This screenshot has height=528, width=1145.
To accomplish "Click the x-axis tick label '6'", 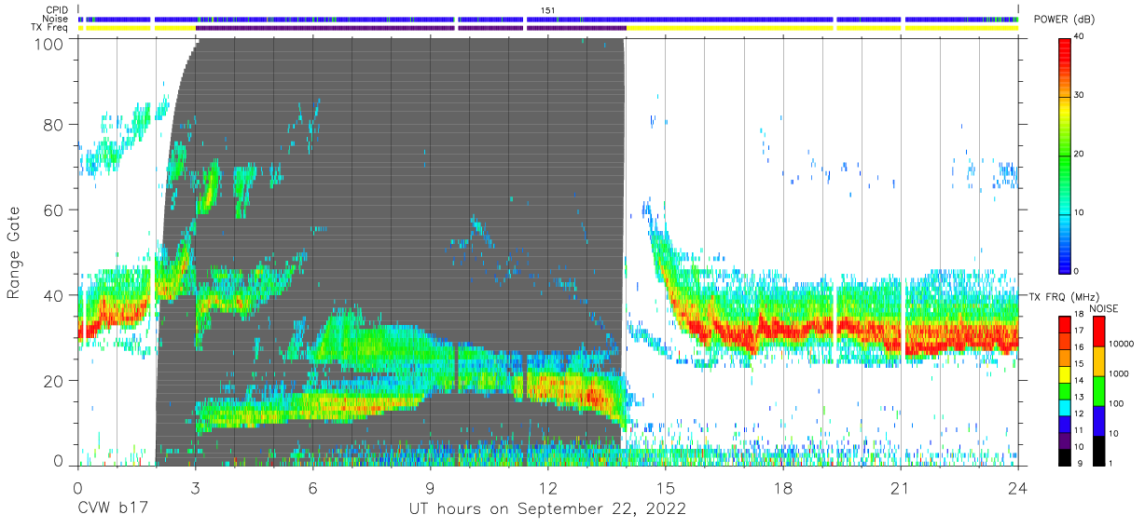I will click(x=312, y=487).
